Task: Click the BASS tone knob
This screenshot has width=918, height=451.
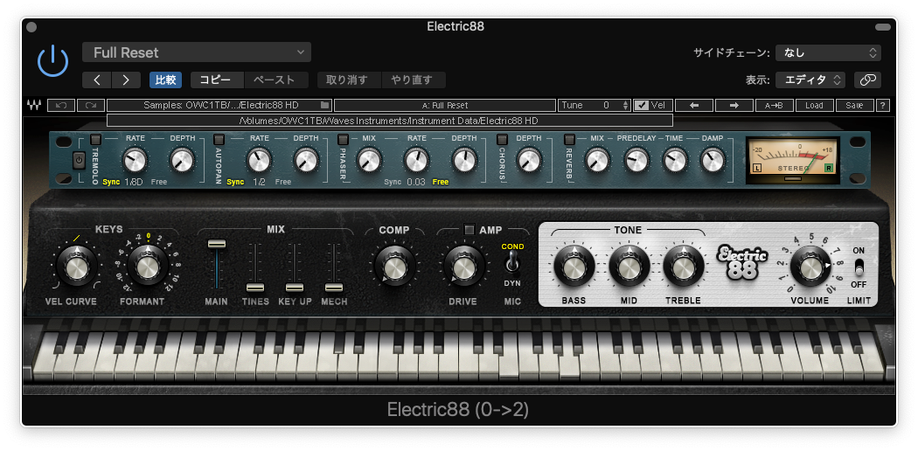Action: (x=574, y=268)
